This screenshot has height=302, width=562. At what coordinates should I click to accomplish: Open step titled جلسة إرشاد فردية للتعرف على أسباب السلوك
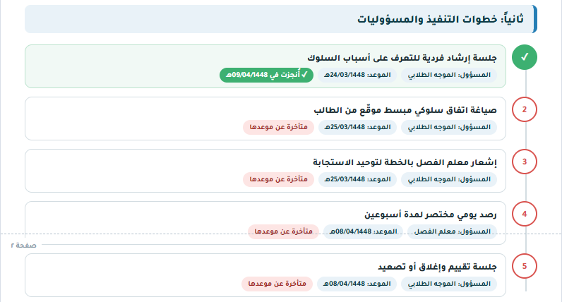tap(265, 66)
